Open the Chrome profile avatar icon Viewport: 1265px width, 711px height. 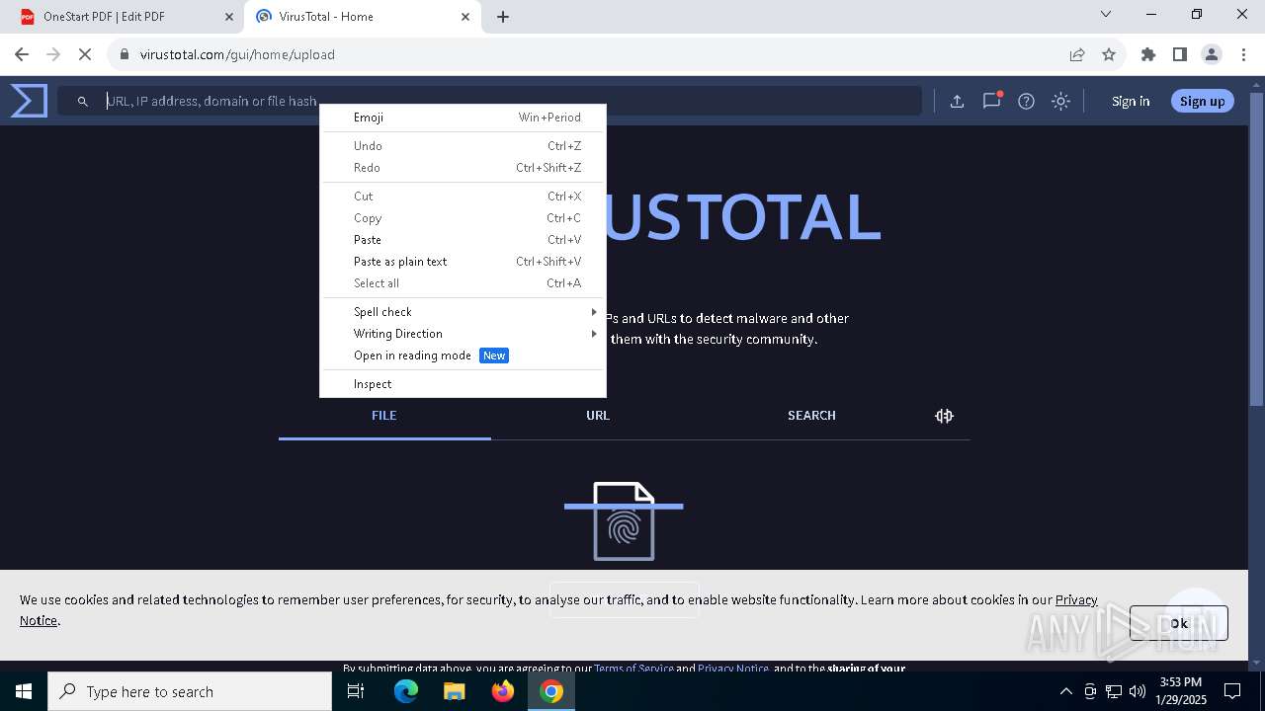(x=1212, y=54)
